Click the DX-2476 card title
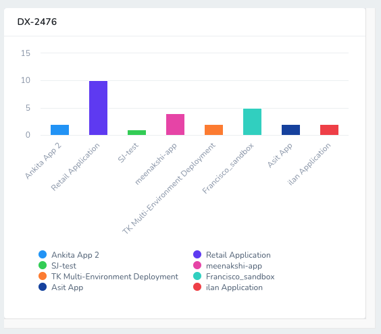Viewport: 381px width, 334px height. (37, 22)
